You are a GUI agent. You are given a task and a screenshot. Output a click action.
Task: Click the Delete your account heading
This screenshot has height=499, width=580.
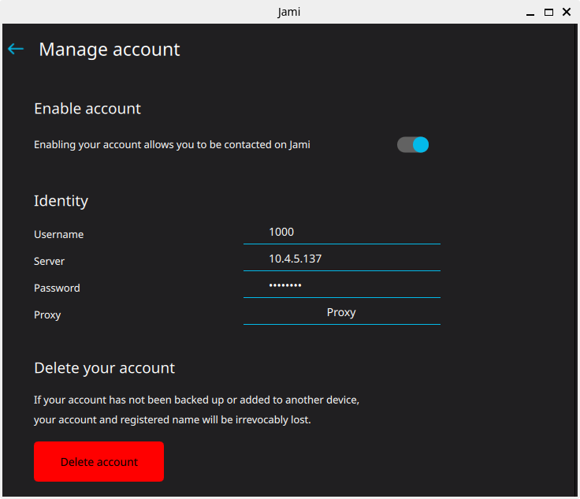click(x=104, y=368)
